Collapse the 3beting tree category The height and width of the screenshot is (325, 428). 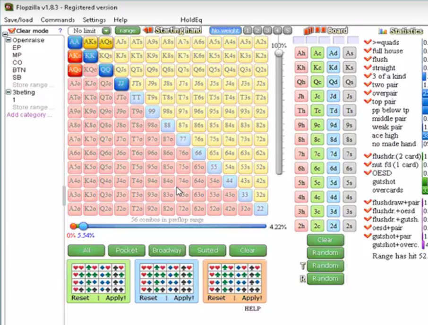[x=9, y=93]
